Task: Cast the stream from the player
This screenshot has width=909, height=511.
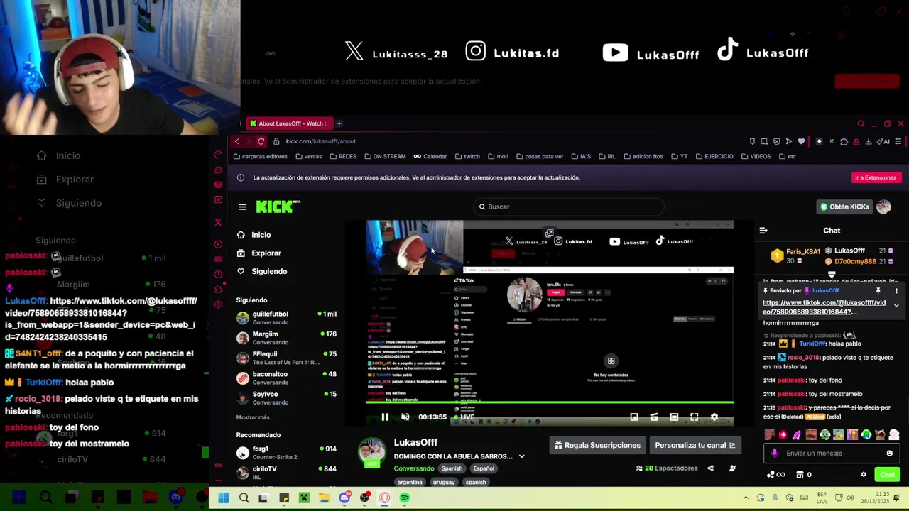Action: point(654,417)
